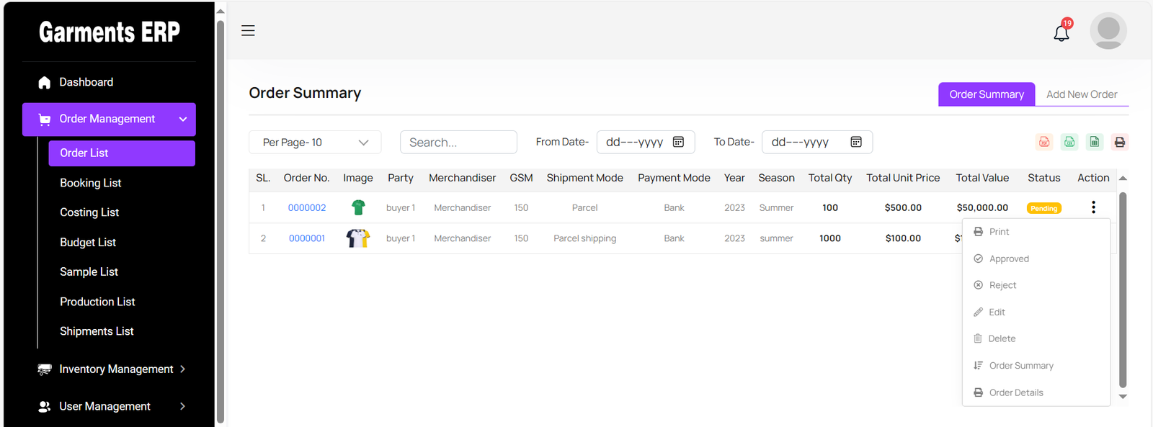Open the Per Page-10 dropdown
This screenshot has width=1153, height=427.
pyautogui.click(x=315, y=143)
